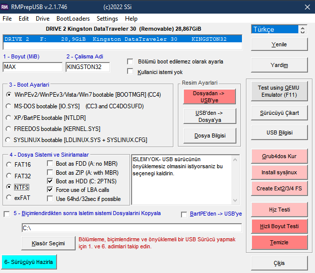
Task: Open the Settings menu
Action: (x=107, y=19)
